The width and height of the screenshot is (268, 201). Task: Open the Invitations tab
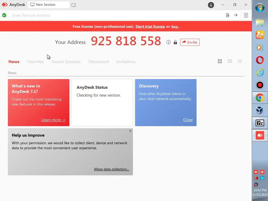point(126,62)
